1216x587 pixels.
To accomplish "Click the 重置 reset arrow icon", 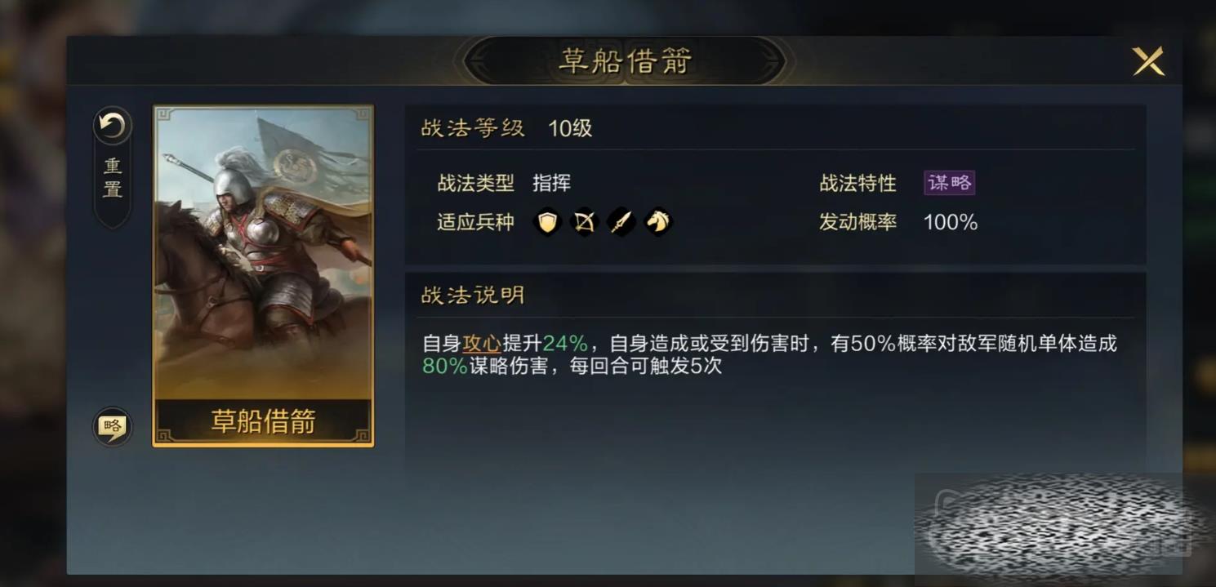I will pos(112,126).
